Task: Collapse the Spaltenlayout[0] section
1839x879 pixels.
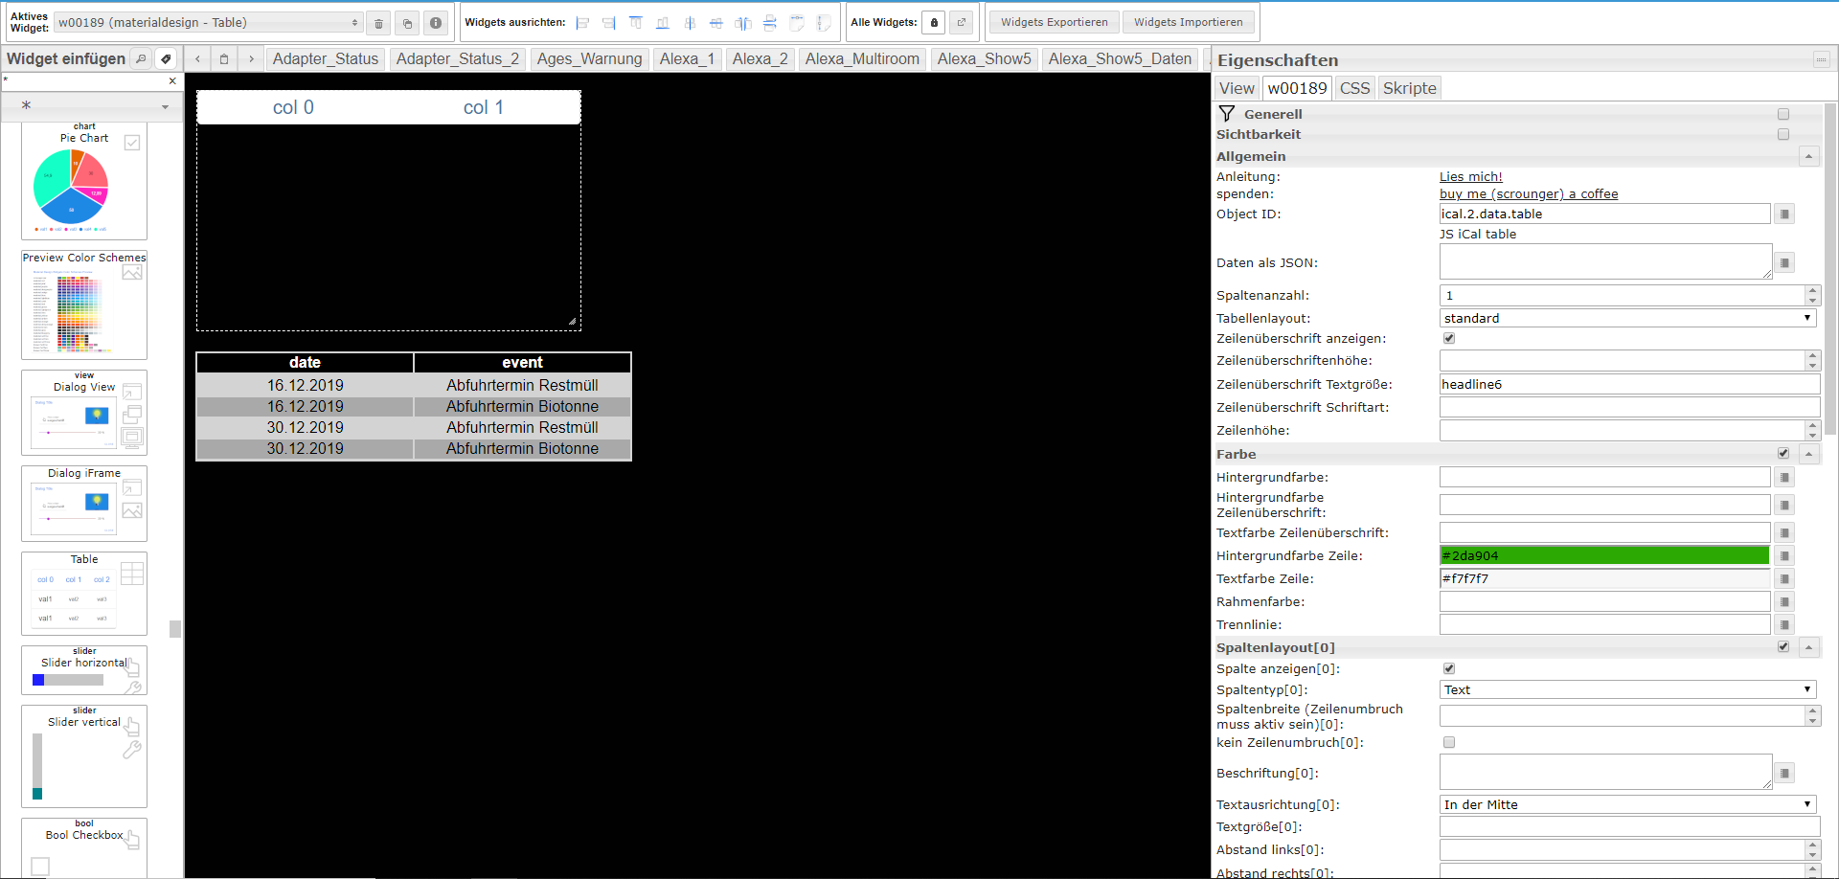Action: [1808, 647]
